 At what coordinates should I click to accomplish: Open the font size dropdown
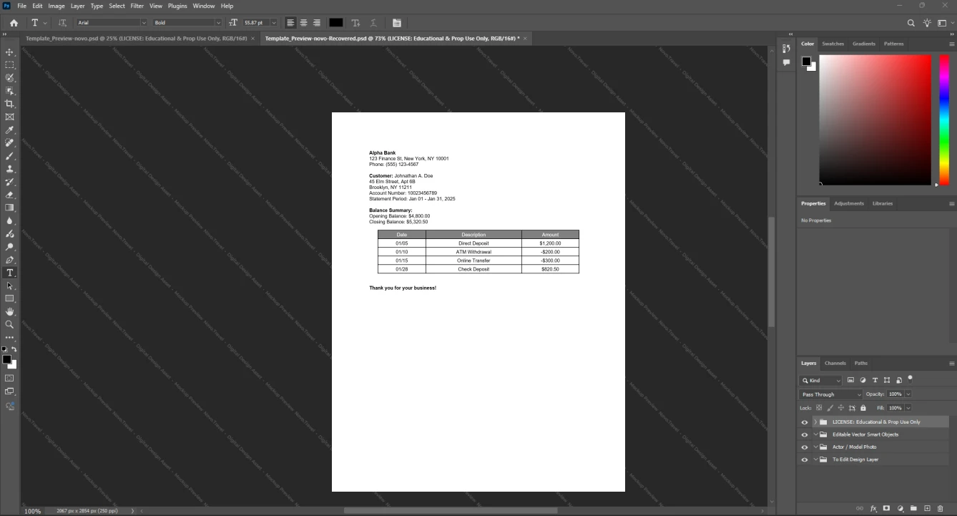[x=274, y=23]
